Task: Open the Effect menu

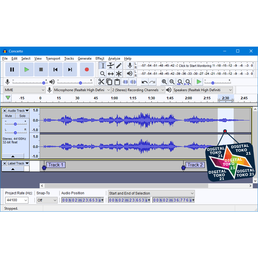Action: coord(100,58)
